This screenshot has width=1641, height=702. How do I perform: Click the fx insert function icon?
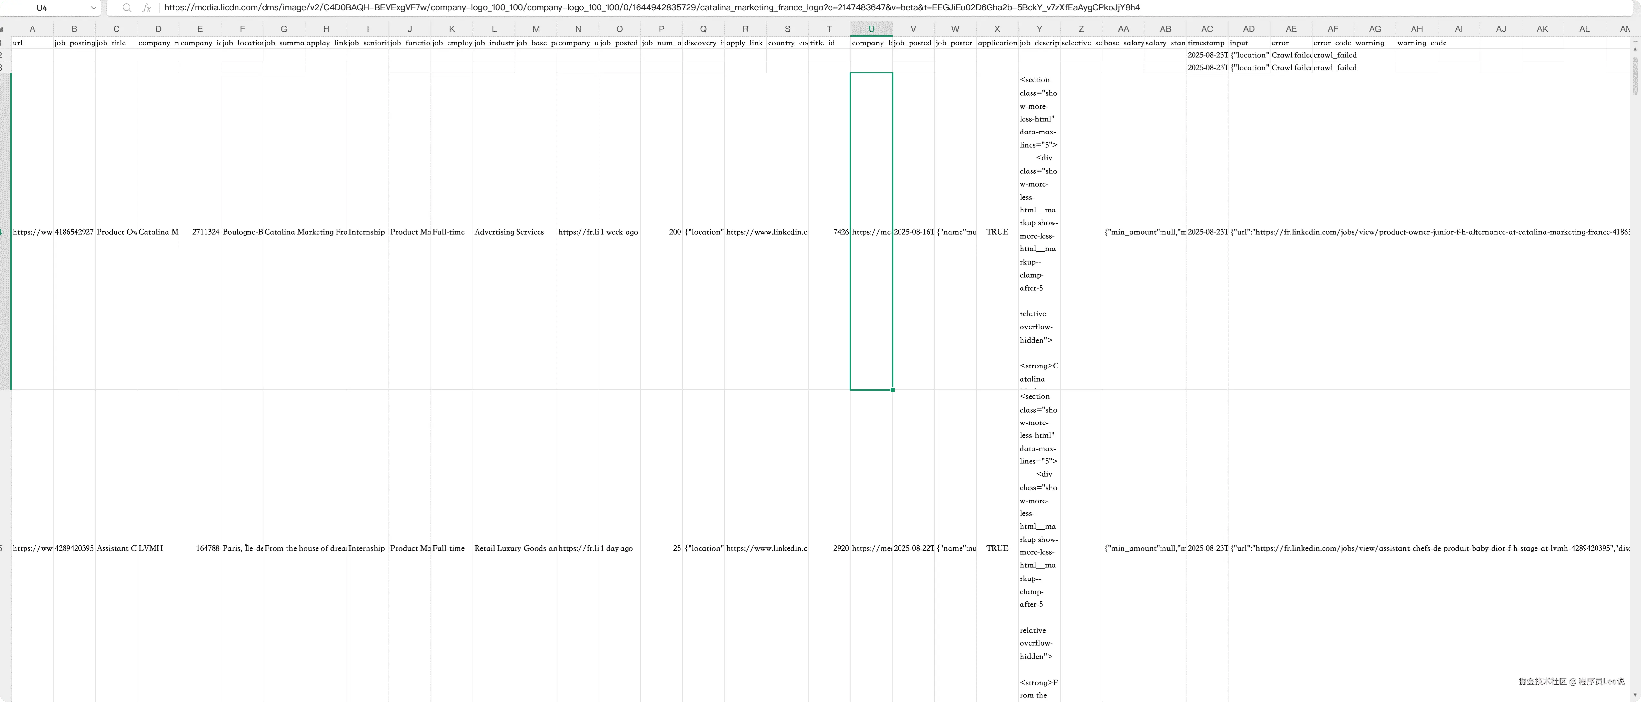point(146,8)
